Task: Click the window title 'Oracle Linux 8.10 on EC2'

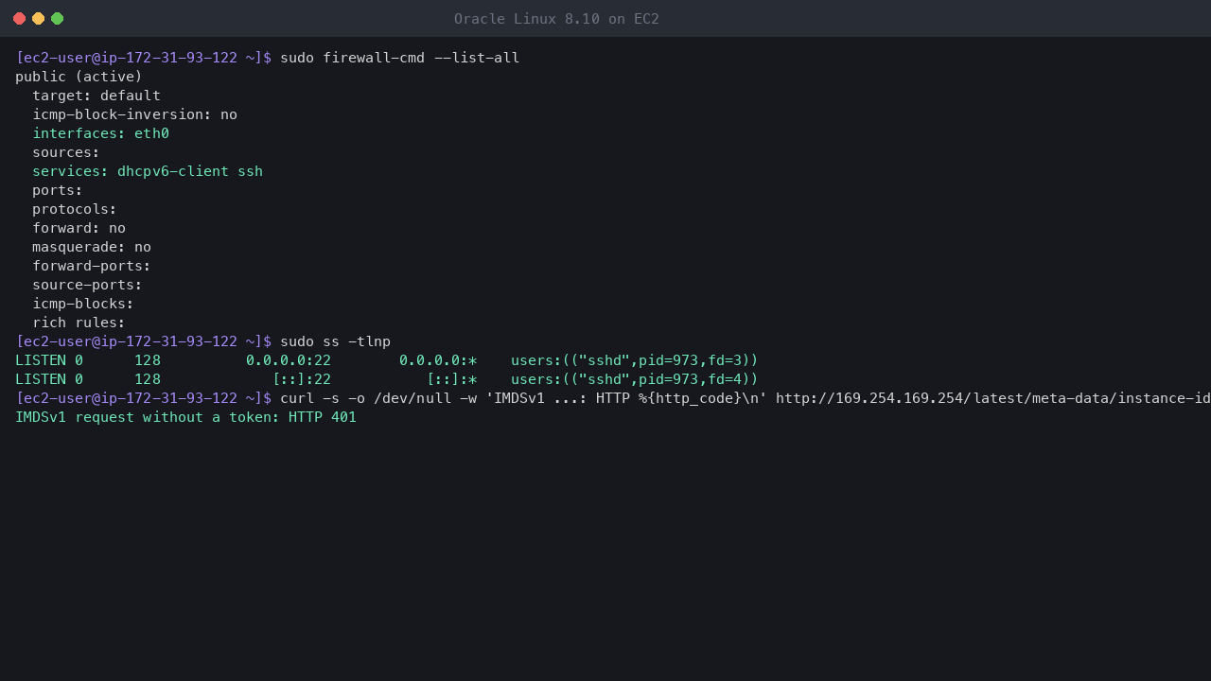Action: [x=556, y=19]
